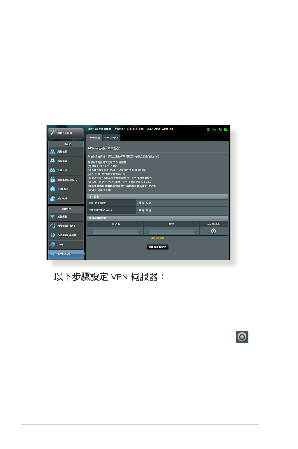Screen dimensions: 298x449
Task: Click the add (+) icon under Add / Delete
Action: (214, 231)
